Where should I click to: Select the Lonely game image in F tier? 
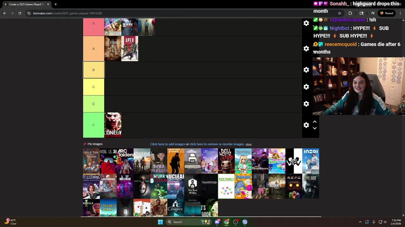click(x=113, y=125)
